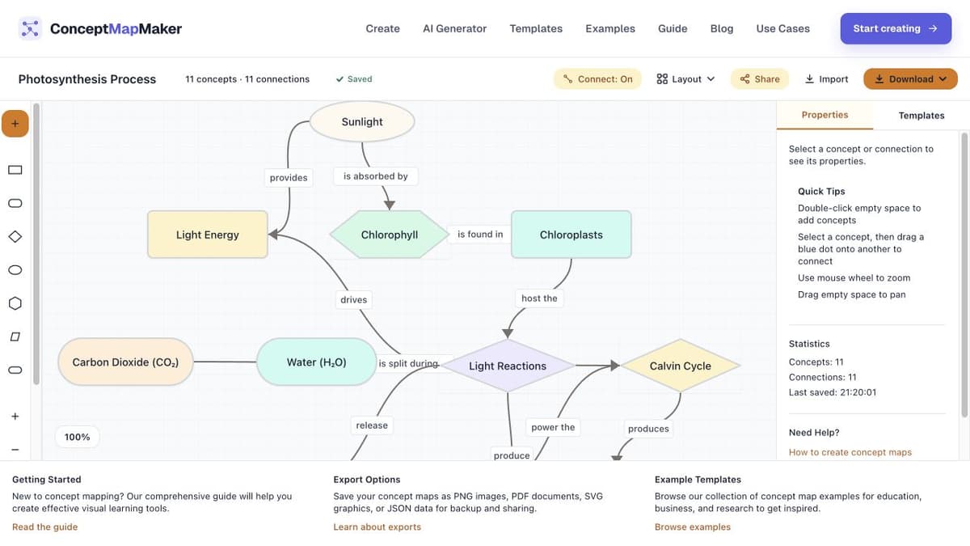This screenshot has height=546, width=970.
Task: Select the parallelogram shape tool
Action: [x=15, y=336]
